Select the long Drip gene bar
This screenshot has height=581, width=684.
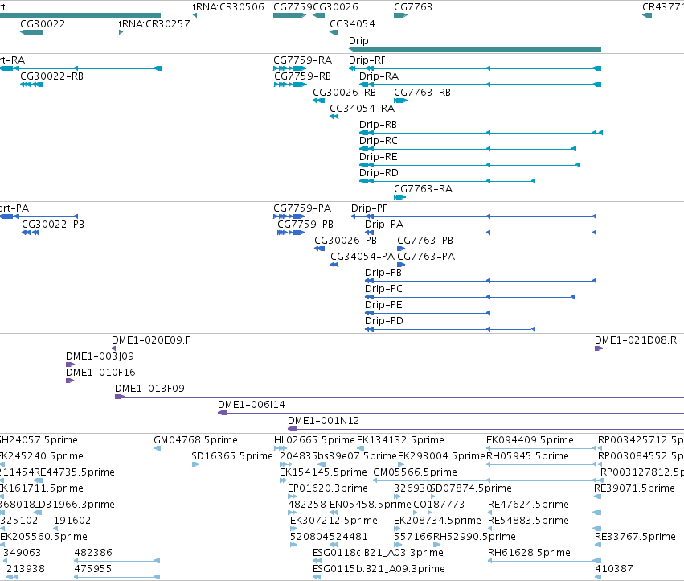point(475,49)
